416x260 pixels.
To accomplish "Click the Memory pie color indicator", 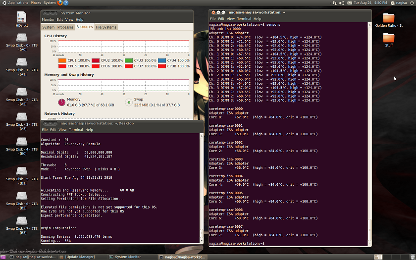I will pyautogui.click(x=61, y=102).
